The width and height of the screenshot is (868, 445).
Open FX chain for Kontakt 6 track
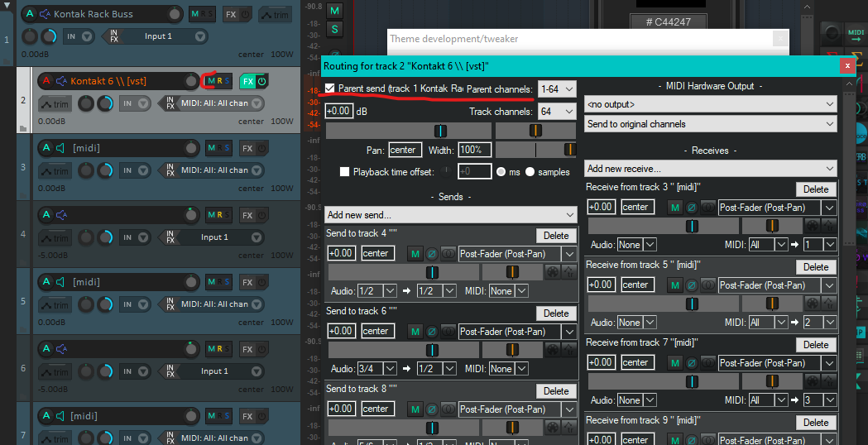coord(247,81)
